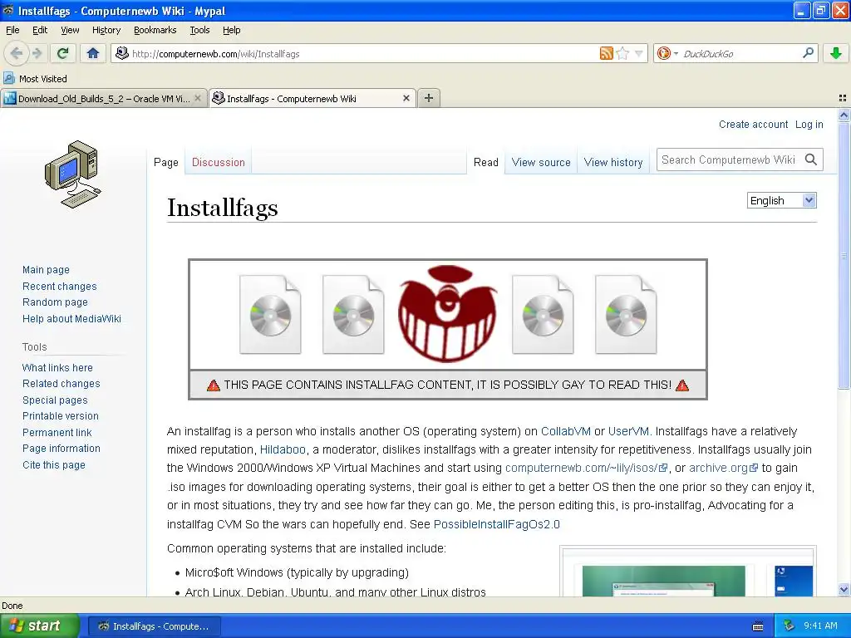Open the Bookmarks menu
The height and width of the screenshot is (638, 851).
155,30
